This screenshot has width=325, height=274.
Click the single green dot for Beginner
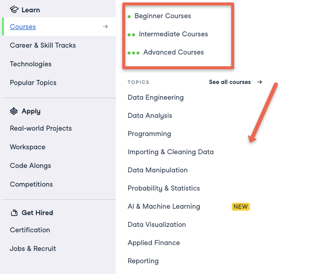click(x=129, y=17)
